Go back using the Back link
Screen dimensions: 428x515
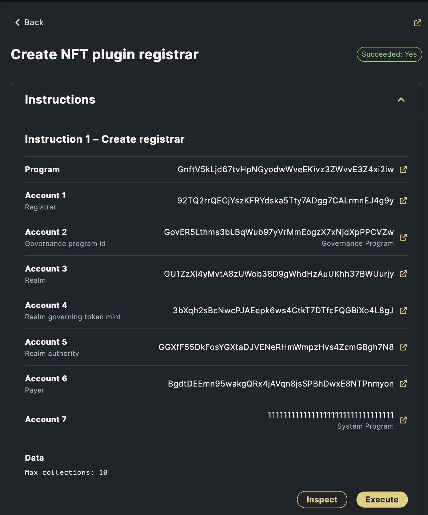(x=34, y=22)
